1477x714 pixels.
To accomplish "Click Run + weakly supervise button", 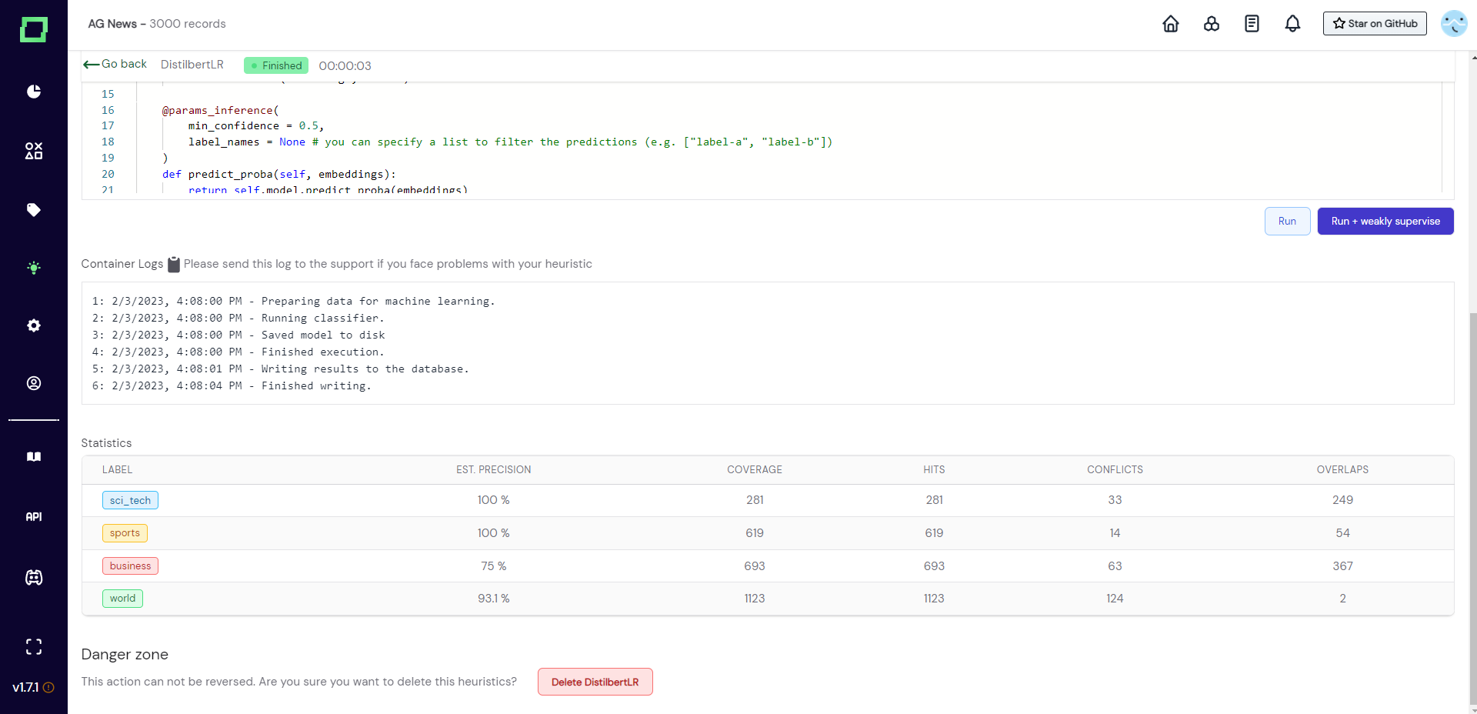I will [x=1385, y=222].
